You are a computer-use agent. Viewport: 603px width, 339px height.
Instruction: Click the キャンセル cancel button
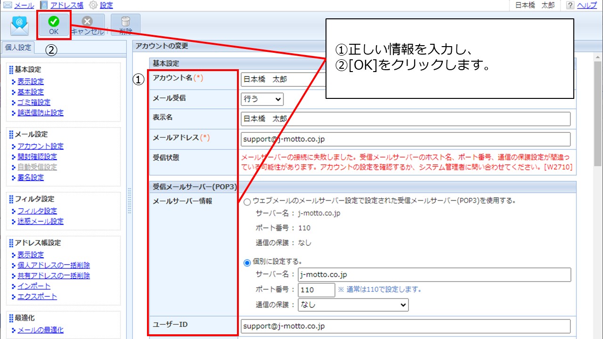[87, 25]
